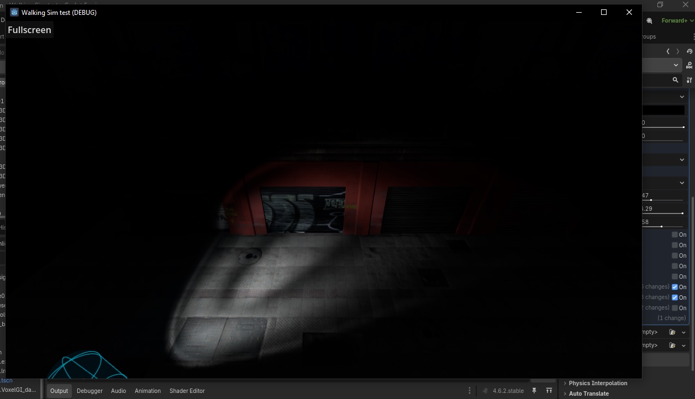This screenshot has width=695, height=399.
Task: Switch to the Animation tab
Action: click(x=148, y=391)
